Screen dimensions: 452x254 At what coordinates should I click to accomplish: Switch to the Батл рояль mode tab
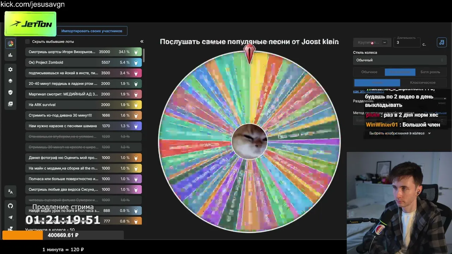(x=430, y=72)
